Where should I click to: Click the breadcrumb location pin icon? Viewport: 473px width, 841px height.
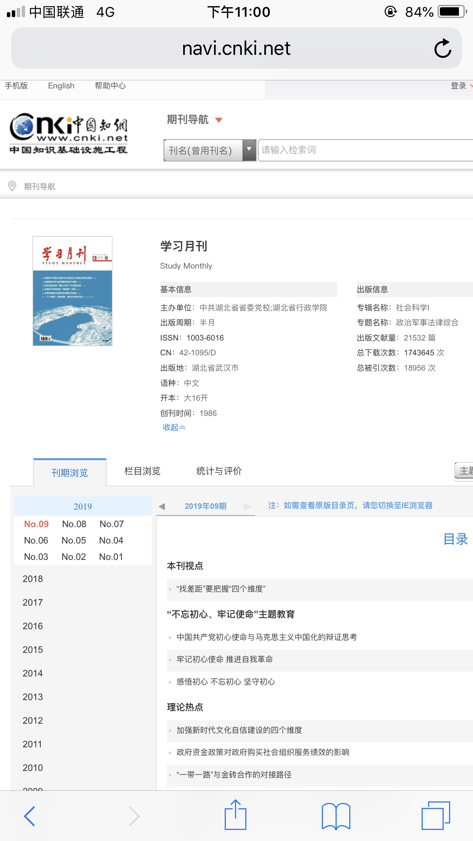[x=12, y=186]
